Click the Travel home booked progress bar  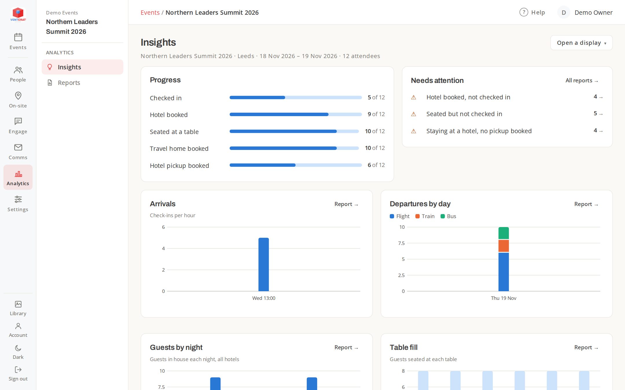coord(294,148)
